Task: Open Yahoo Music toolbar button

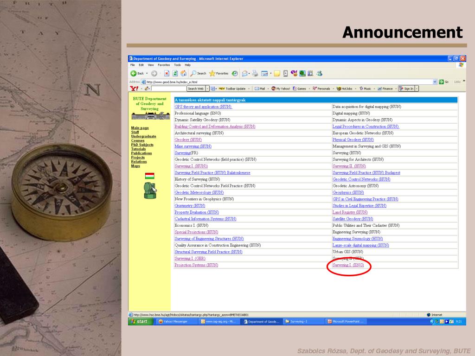Action: [365, 89]
